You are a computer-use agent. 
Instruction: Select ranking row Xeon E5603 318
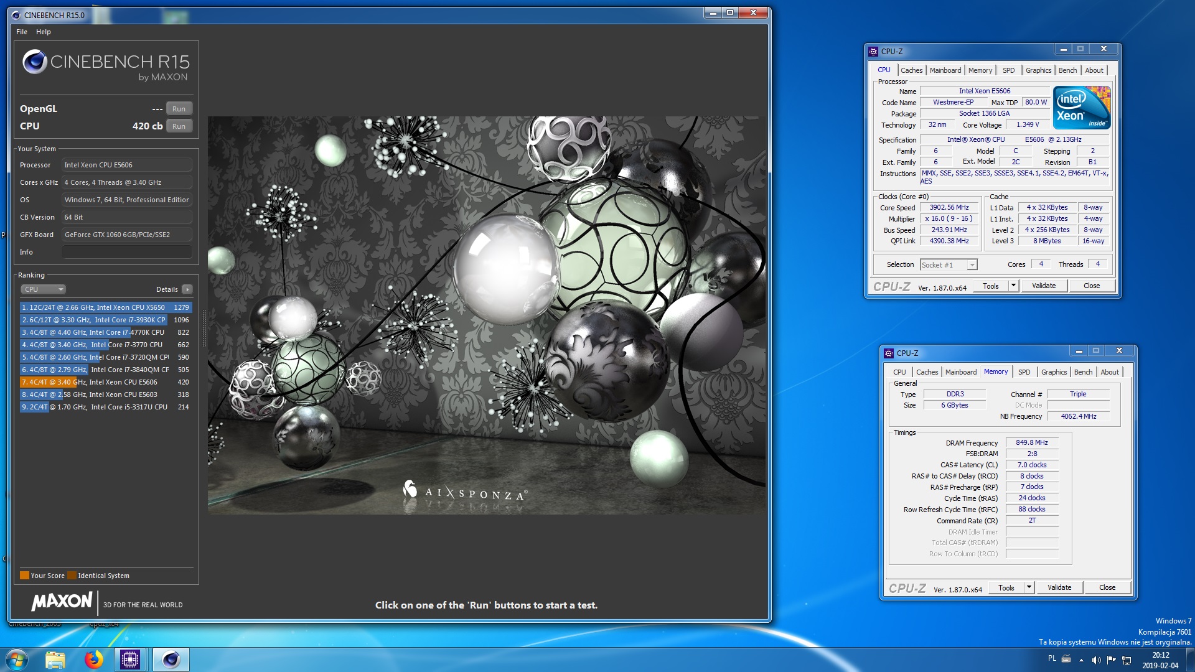coord(106,394)
